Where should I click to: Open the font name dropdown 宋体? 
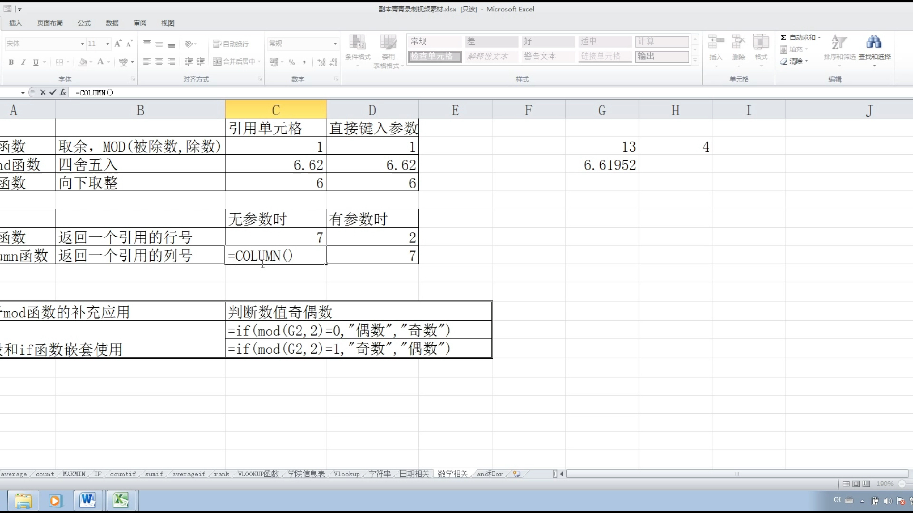tap(82, 44)
